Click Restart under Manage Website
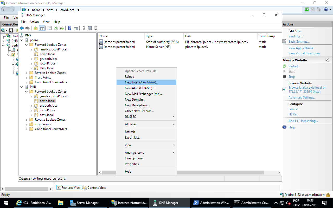 (x=293, y=66)
